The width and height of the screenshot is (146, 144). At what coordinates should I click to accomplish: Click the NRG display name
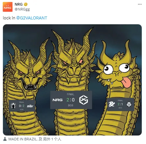19,4
